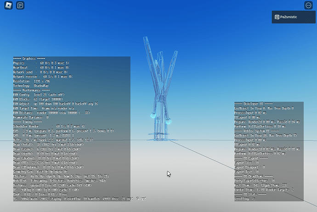317x212 pixels.
Task: Click the 'Clusters' line
Action: point(61,176)
